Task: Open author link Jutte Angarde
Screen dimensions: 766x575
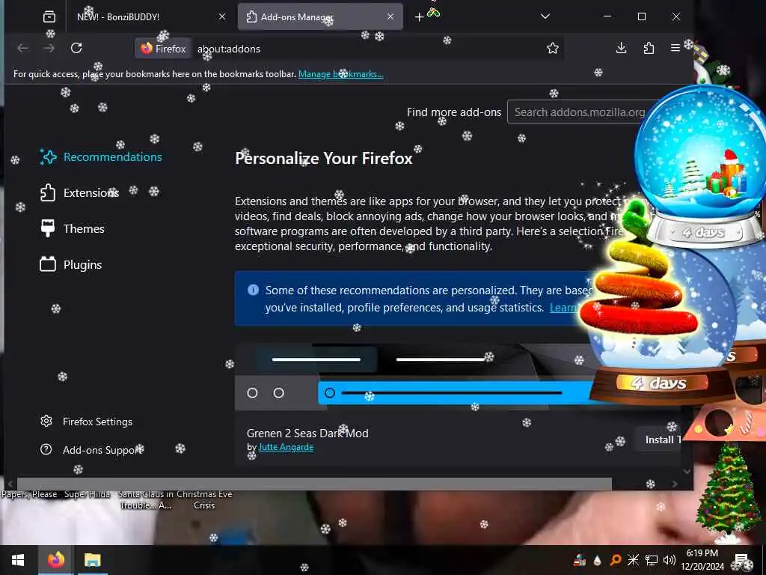Action: [x=286, y=447]
